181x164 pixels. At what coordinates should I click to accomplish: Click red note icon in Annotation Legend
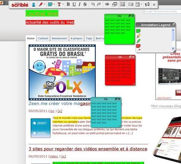pos(138,46)
